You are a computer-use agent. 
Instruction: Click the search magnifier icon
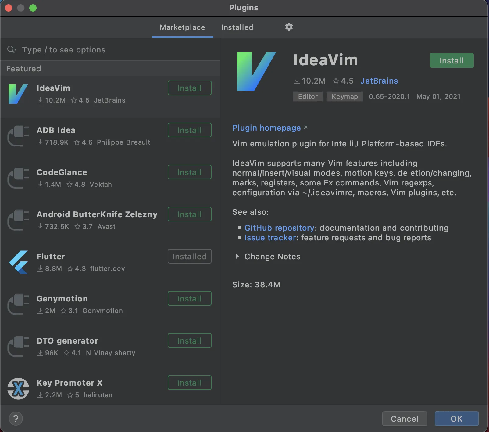[12, 49]
